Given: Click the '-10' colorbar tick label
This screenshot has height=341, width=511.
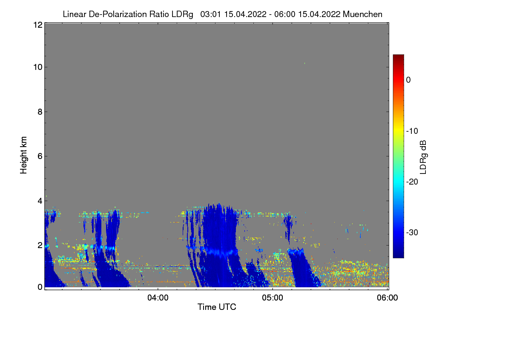Looking at the screenshot, I should 412,131.
